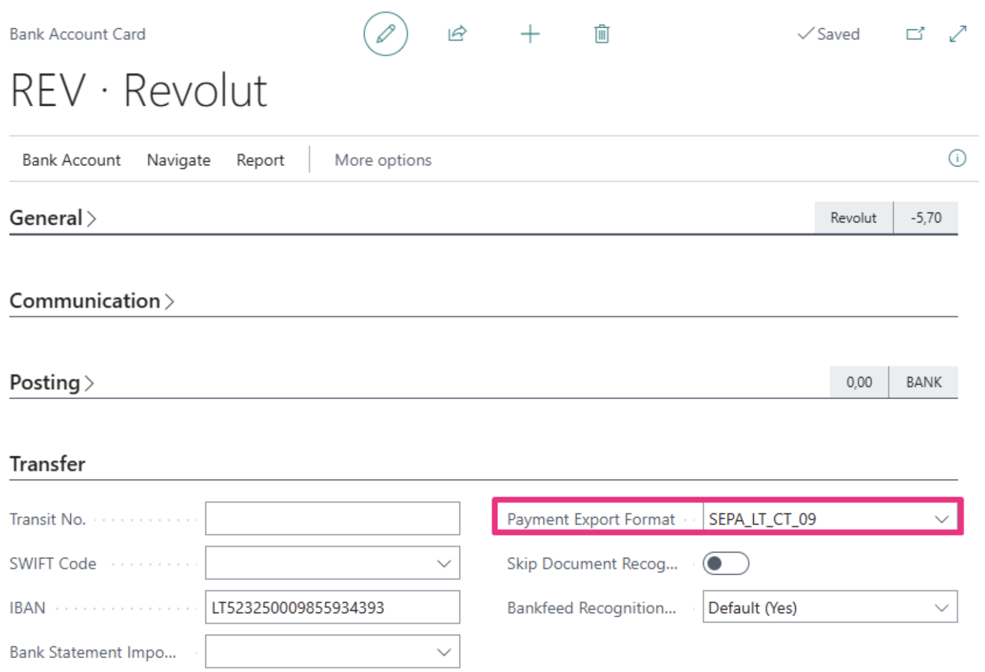Click the REV · Revolut page title
Screen dimensions: 985x672
[x=139, y=91]
